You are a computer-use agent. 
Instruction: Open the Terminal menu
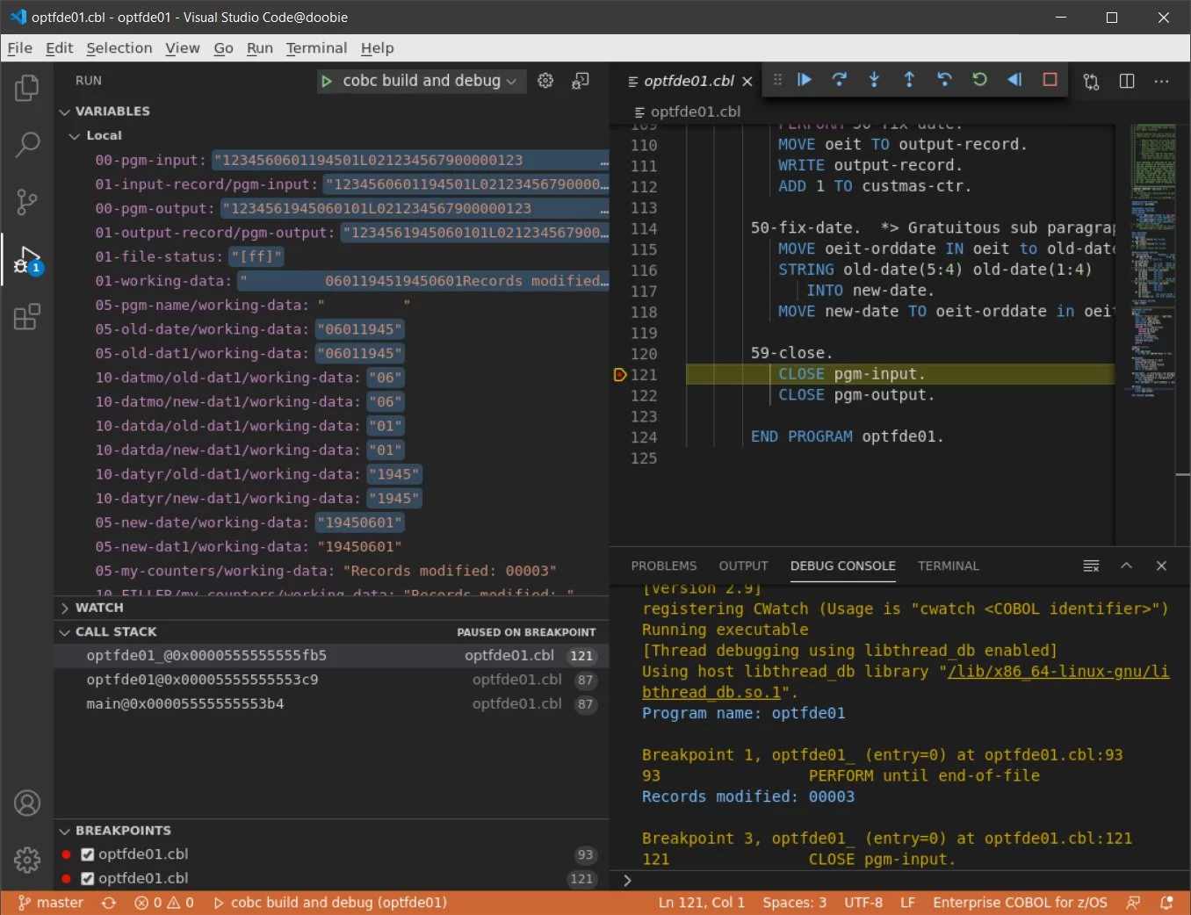pos(316,48)
